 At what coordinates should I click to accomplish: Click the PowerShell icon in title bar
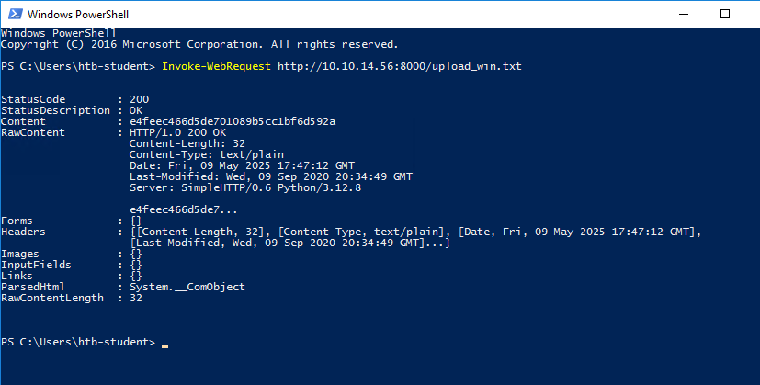point(15,14)
